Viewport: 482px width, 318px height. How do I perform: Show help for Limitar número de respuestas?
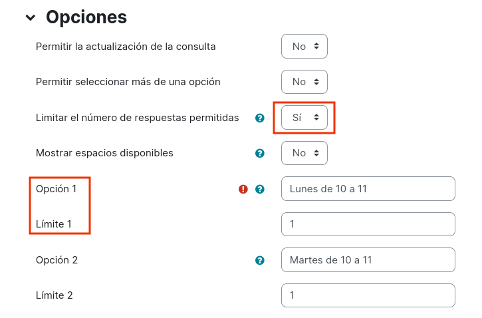click(x=260, y=118)
